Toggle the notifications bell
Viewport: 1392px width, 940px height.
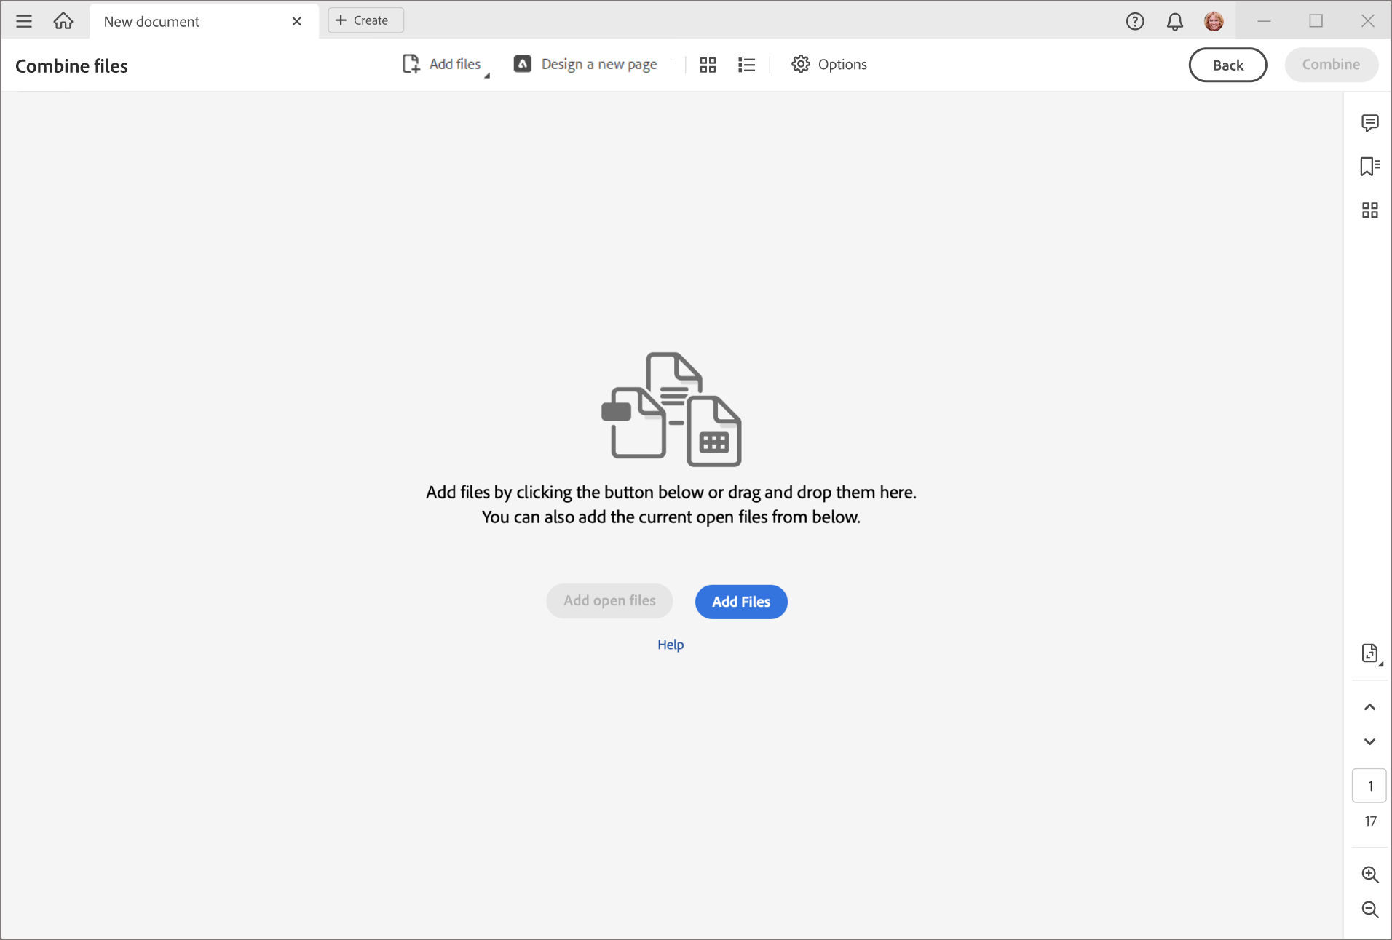coord(1173,21)
